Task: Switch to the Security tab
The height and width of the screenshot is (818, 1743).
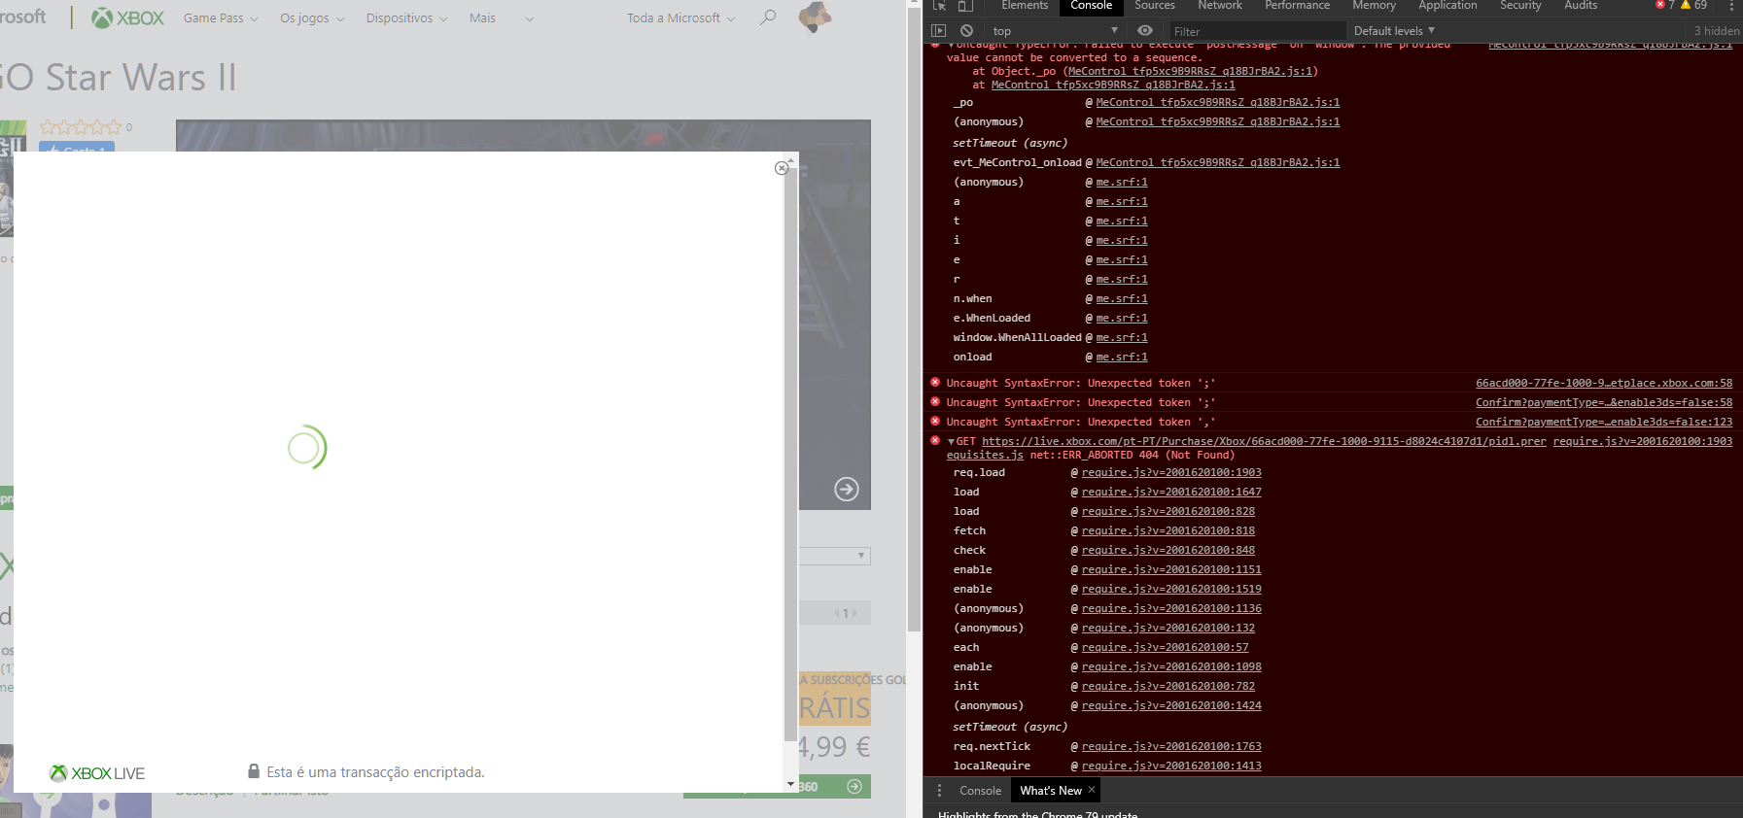Action: click(1520, 6)
